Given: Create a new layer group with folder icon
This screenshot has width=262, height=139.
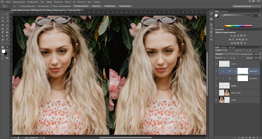Looking at the screenshot, I should coord(250,138).
